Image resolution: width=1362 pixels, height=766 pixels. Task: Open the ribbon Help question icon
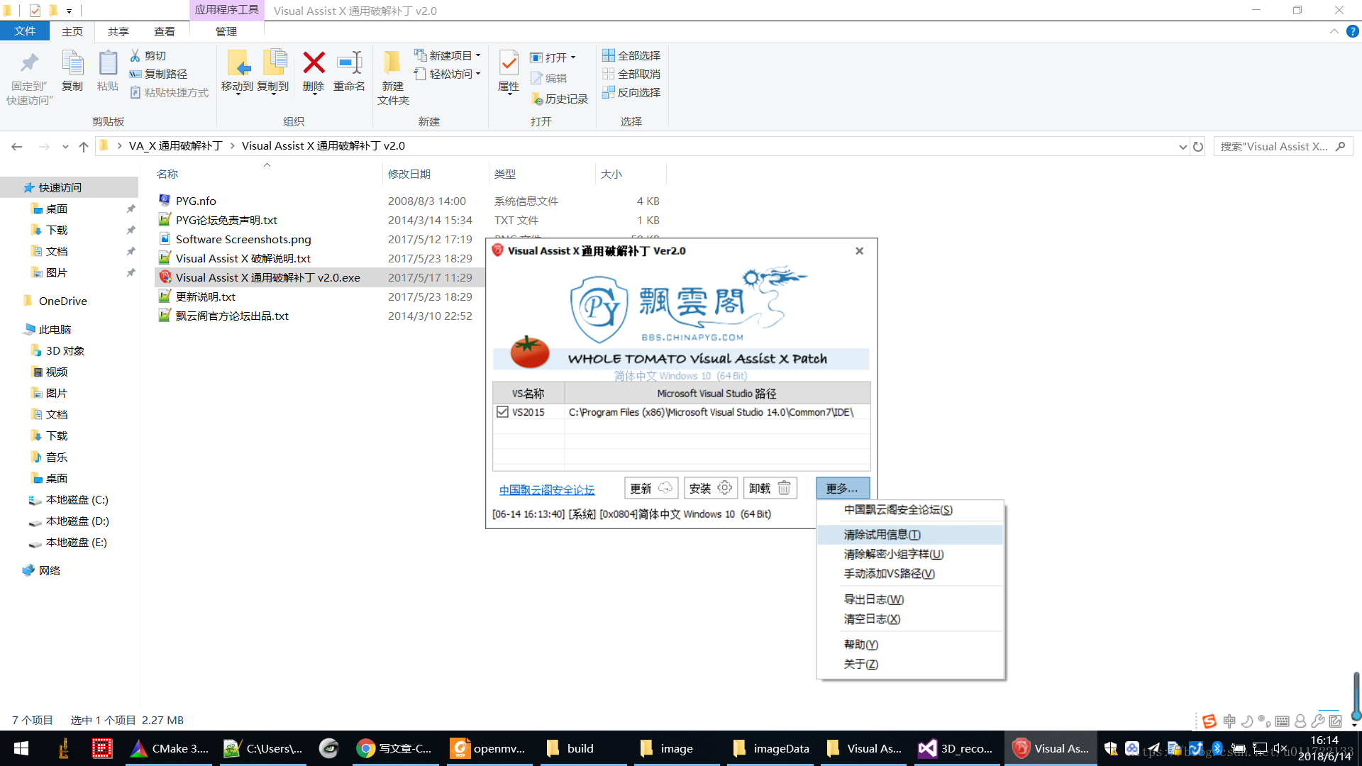coord(1353,31)
